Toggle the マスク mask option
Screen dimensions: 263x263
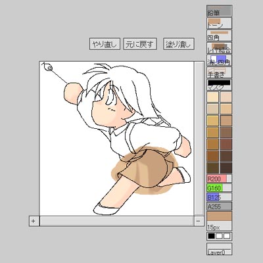219,85
